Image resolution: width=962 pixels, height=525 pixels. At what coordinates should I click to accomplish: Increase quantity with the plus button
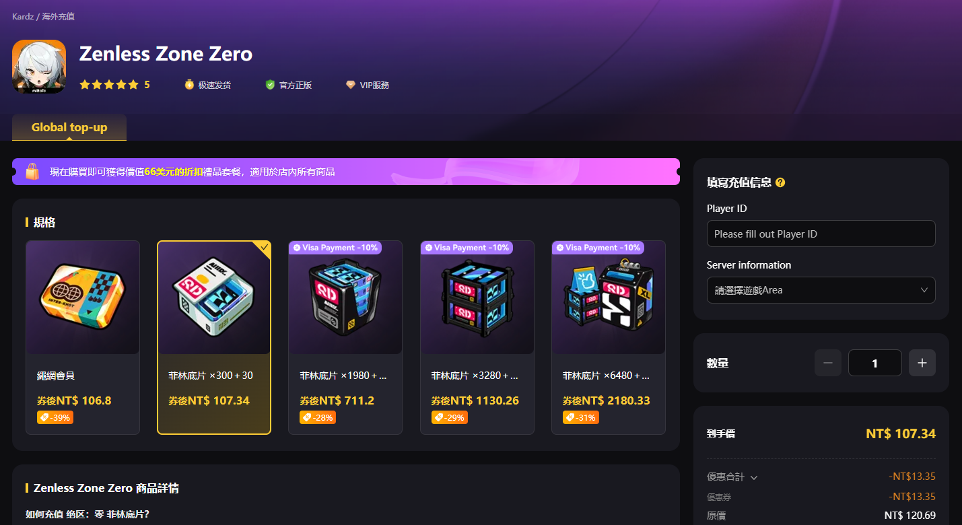point(922,363)
